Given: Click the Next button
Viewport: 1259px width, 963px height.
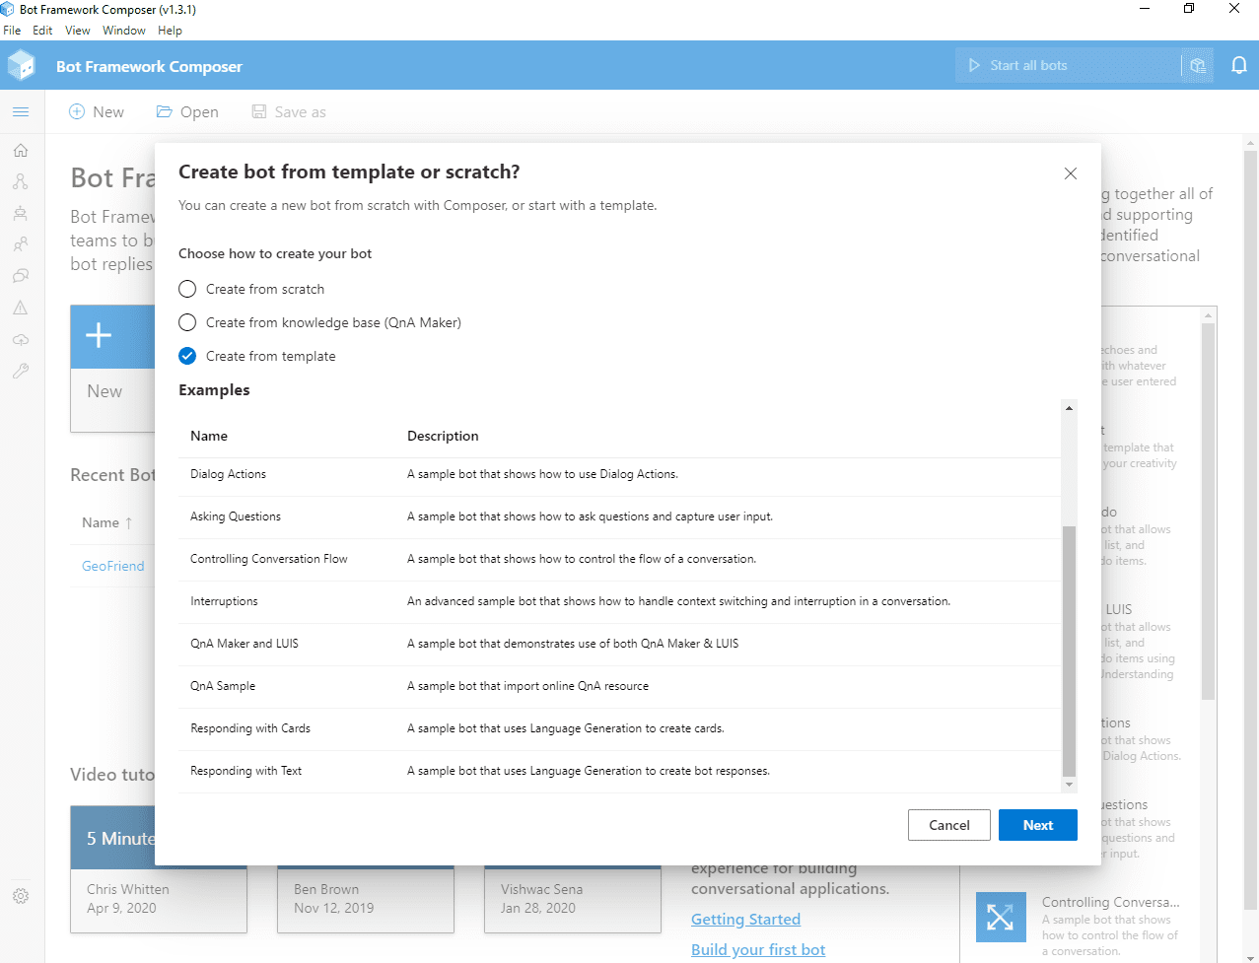Looking at the screenshot, I should tap(1037, 825).
